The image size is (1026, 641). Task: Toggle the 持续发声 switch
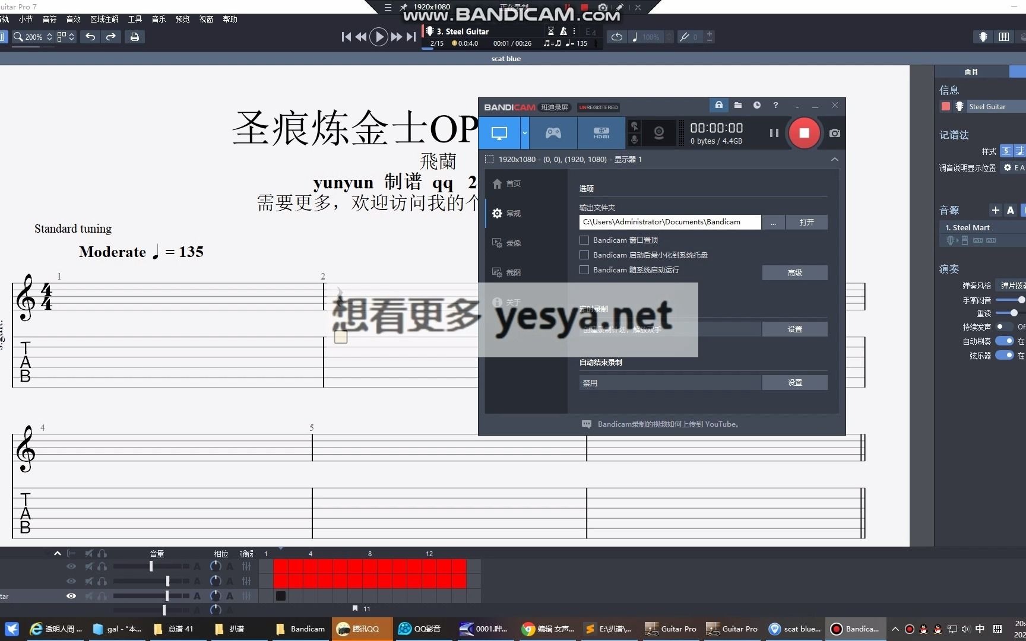1005,326
